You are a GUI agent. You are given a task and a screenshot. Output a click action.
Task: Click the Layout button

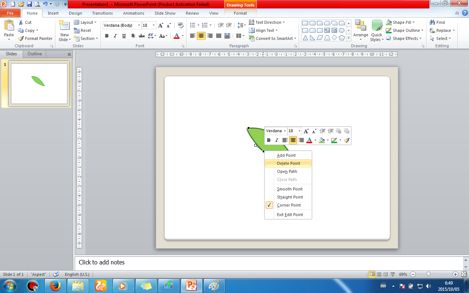85,22
